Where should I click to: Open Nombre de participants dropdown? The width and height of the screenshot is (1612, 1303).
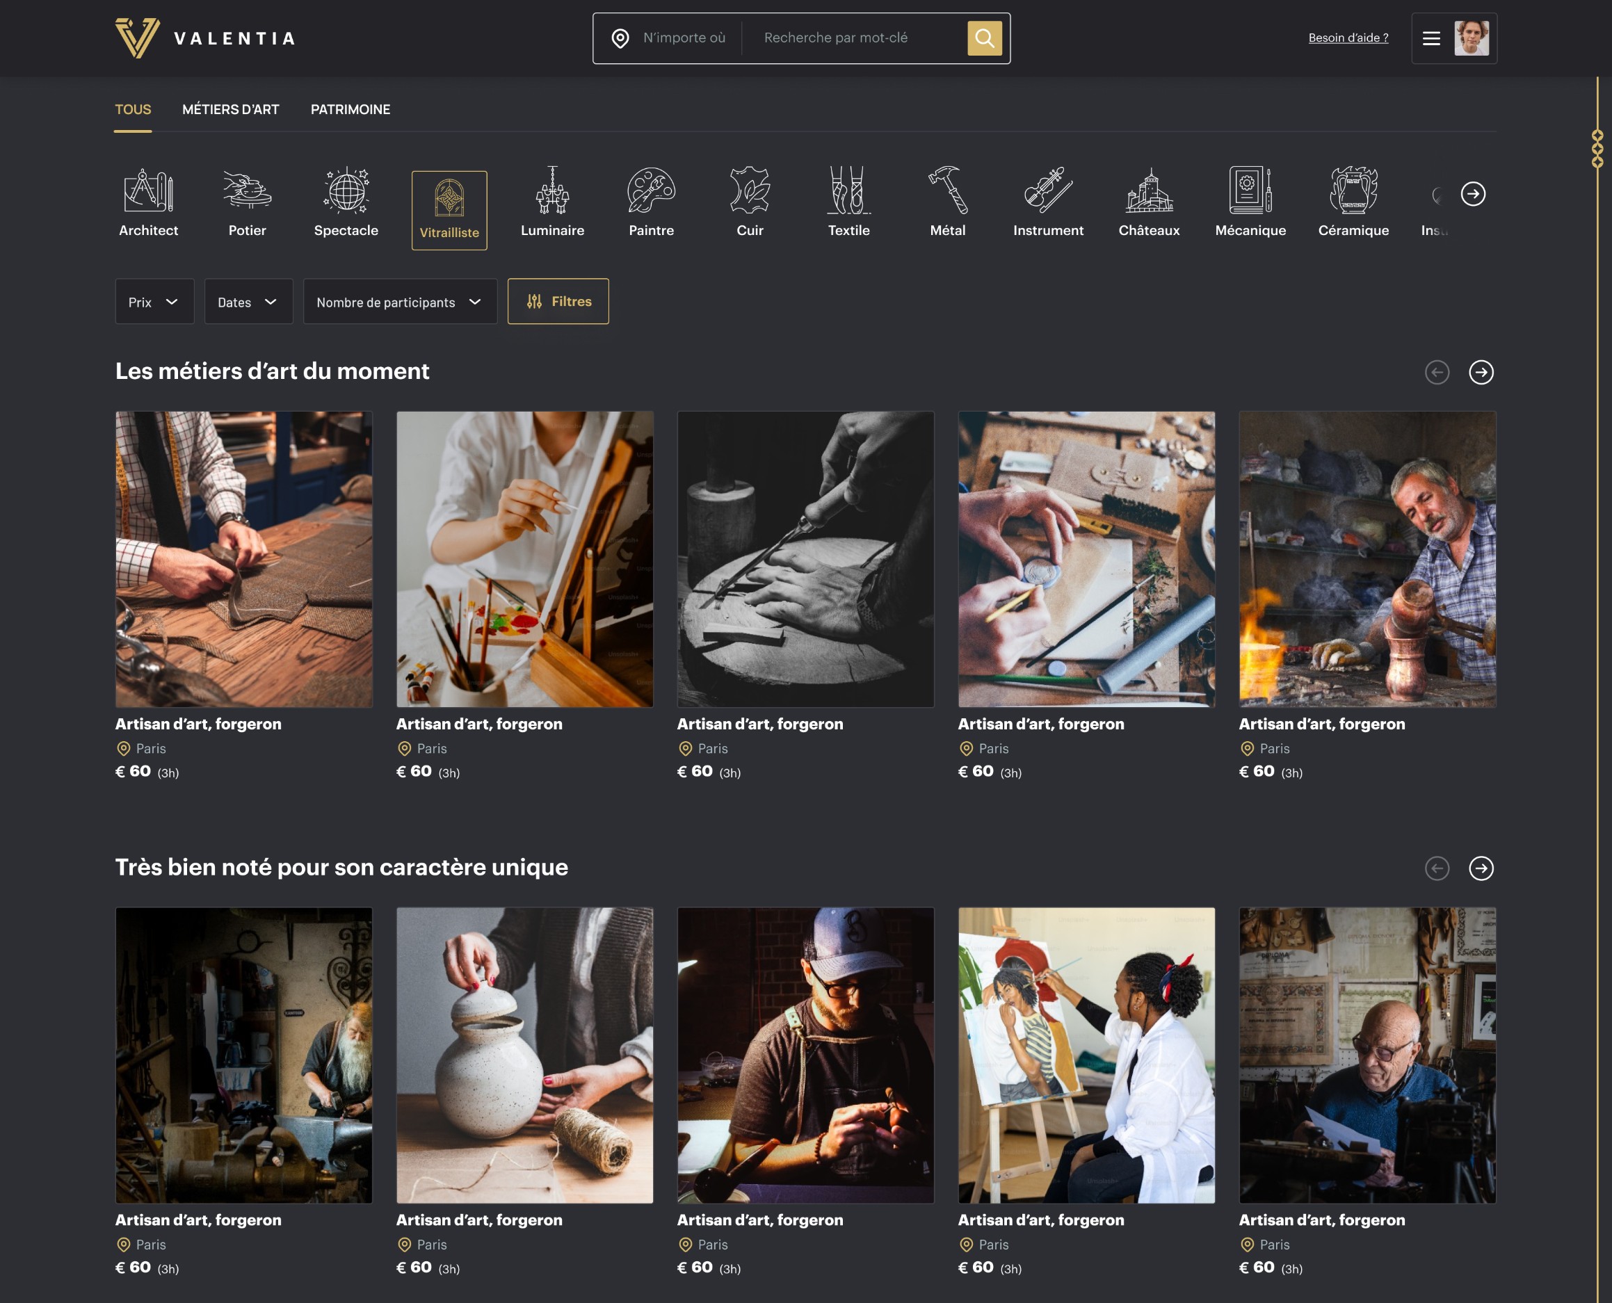(399, 302)
